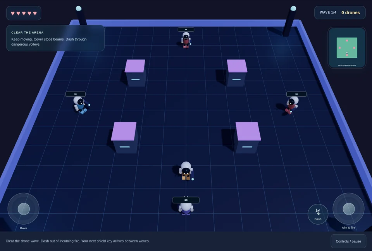The width and height of the screenshot is (372, 251).
Task: Click the Vanguard Radar minimap
Action: coord(347,48)
